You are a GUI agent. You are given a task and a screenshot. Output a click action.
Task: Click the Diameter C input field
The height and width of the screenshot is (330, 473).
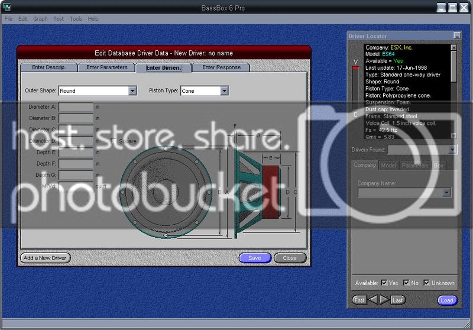(76, 130)
